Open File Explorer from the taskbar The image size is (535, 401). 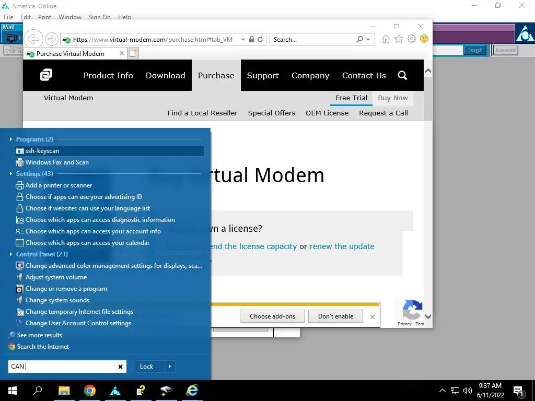[x=64, y=391]
